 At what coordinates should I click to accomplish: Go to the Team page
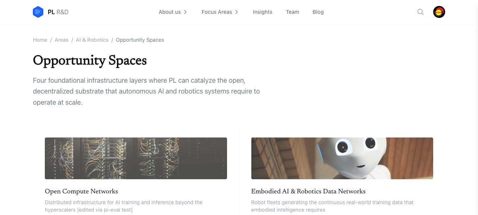click(292, 12)
